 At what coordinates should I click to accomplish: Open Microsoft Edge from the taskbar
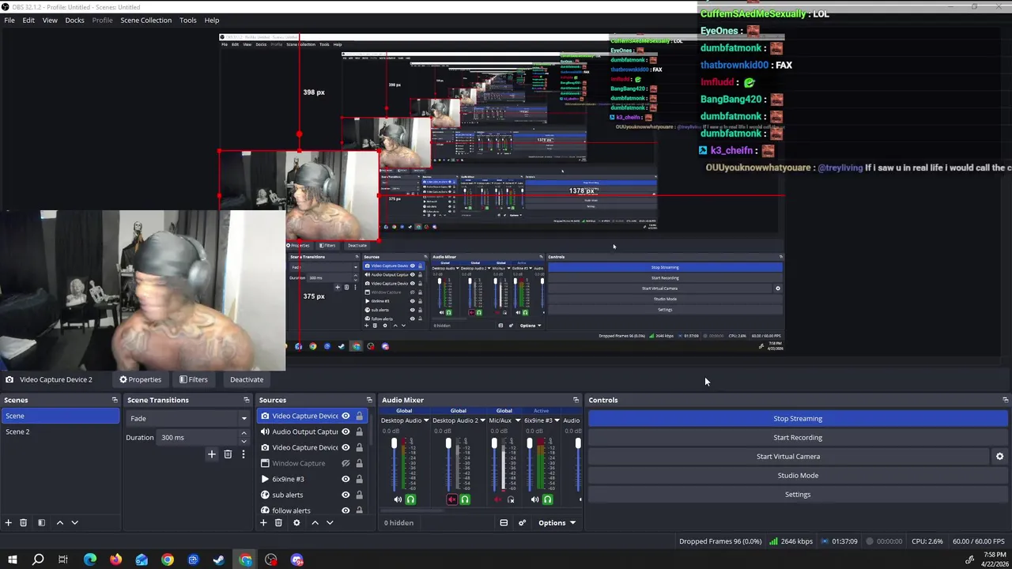[89, 560]
